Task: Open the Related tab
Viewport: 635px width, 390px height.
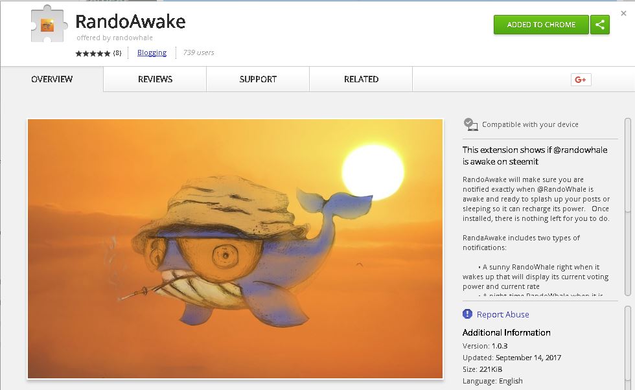Action: click(362, 80)
